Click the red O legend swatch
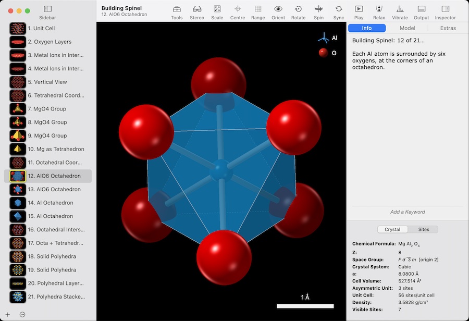The image size is (469, 321). click(323, 53)
